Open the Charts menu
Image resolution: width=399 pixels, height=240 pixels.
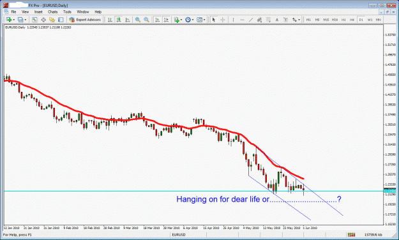coord(53,12)
